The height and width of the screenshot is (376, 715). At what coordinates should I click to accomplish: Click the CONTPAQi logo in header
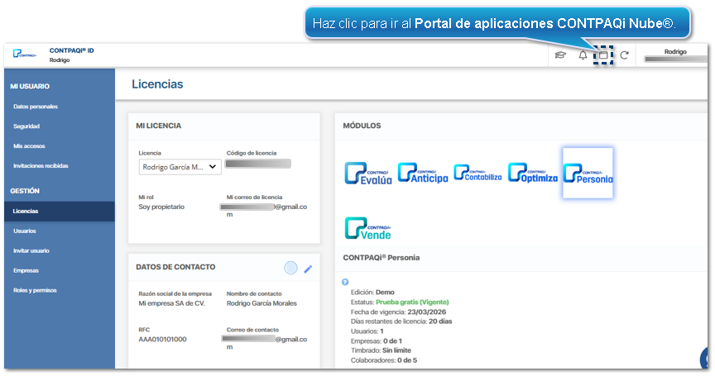tap(25, 55)
